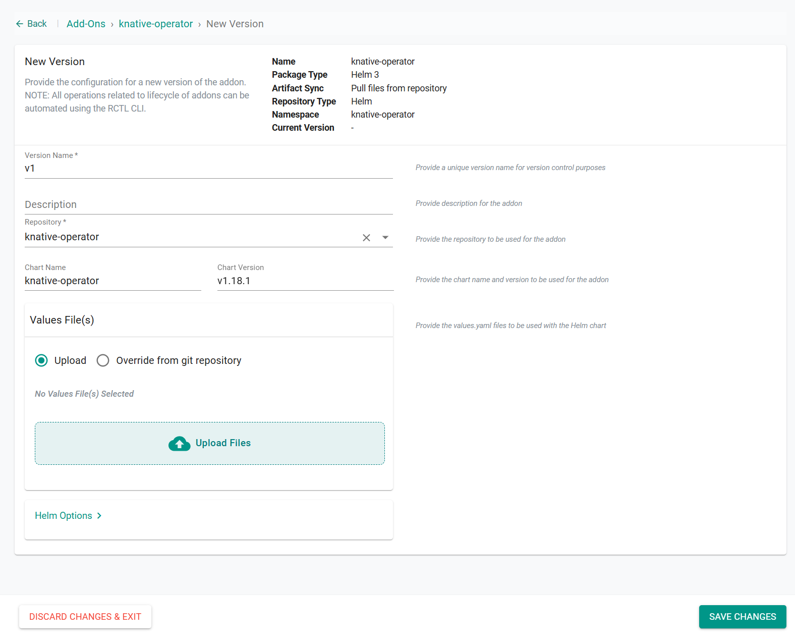This screenshot has width=795, height=642.
Task: Edit the Chart Name field
Action: tap(113, 281)
